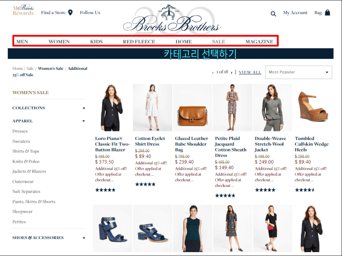Screen dimensions: 342x256
Task: Select Sweaters category
Action: pyautogui.click(x=21, y=142)
